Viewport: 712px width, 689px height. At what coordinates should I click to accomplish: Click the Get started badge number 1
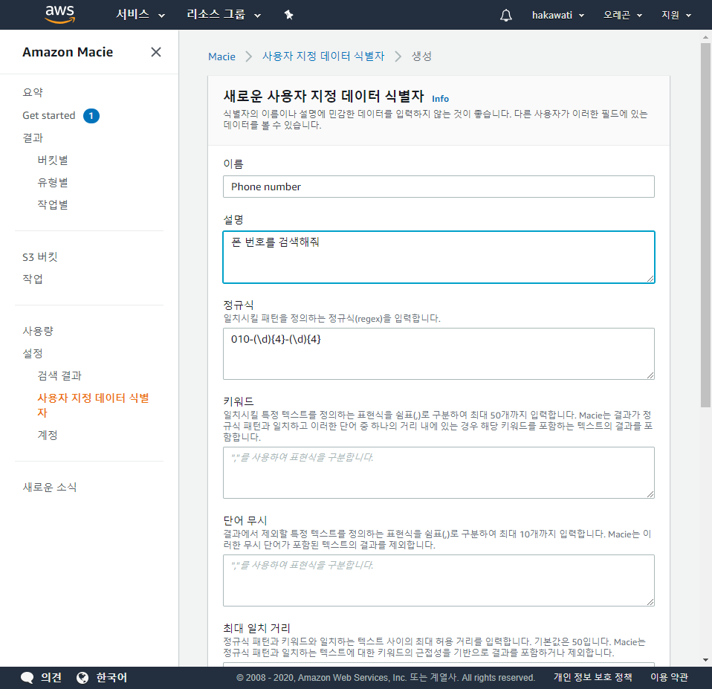tap(91, 116)
